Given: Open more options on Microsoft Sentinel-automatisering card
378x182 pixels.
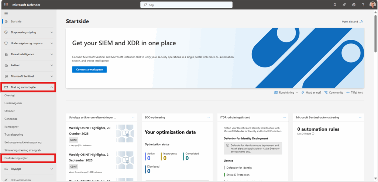Looking at the screenshot, I should tap(360, 118).
